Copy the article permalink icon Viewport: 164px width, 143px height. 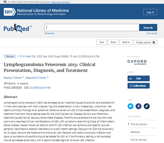(147, 106)
